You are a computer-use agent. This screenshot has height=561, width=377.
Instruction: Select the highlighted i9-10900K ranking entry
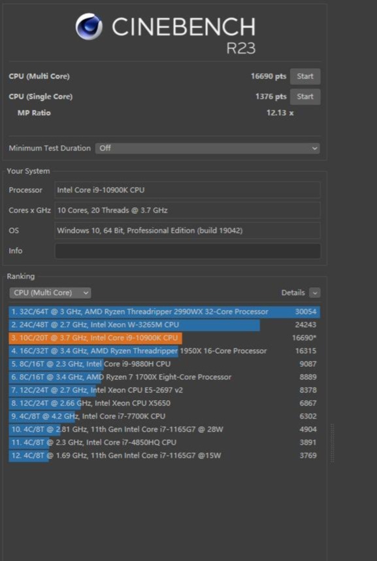pos(164,338)
